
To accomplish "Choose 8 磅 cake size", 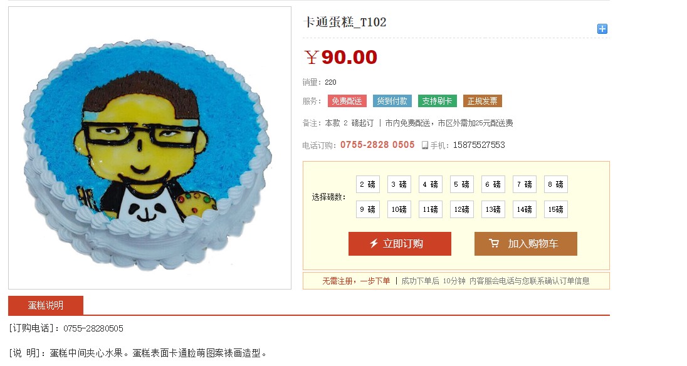I will click(x=555, y=184).
